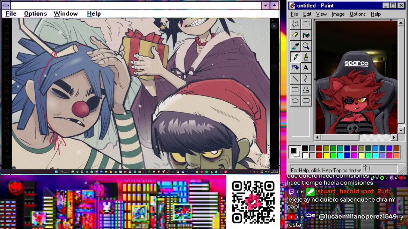Image resolution: width=408 pixels, height=229 pixels.
Task: Click the Paint app icon in title bar
Action: click(292, 6)
